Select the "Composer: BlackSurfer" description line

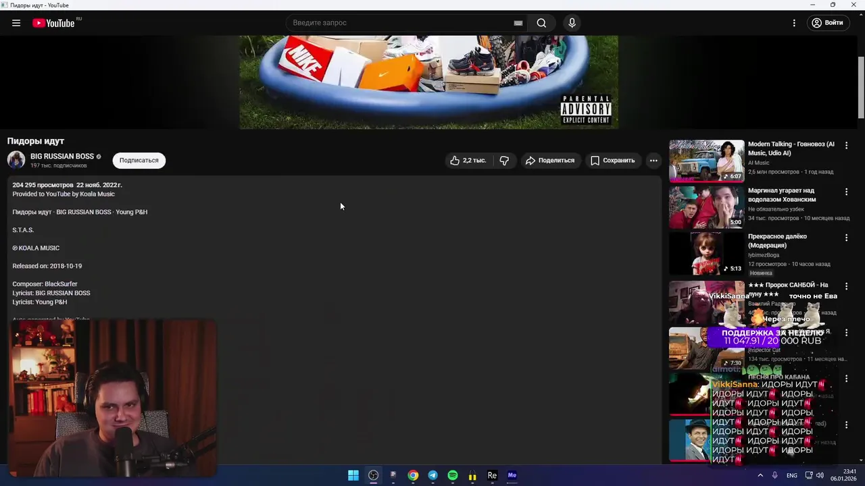pyautogui.click(x=45, y=284)
